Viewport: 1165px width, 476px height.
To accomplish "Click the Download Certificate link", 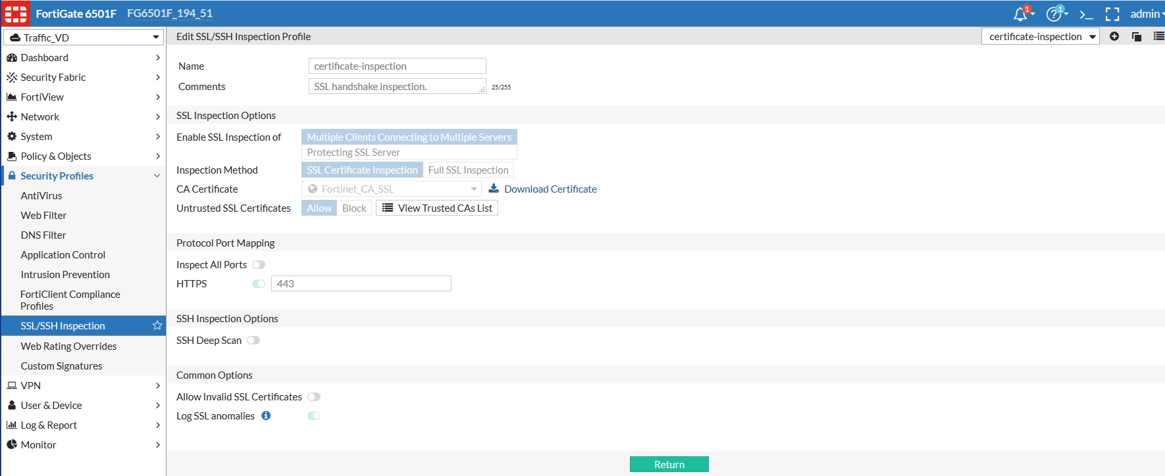I will click(x=550, y=189).
